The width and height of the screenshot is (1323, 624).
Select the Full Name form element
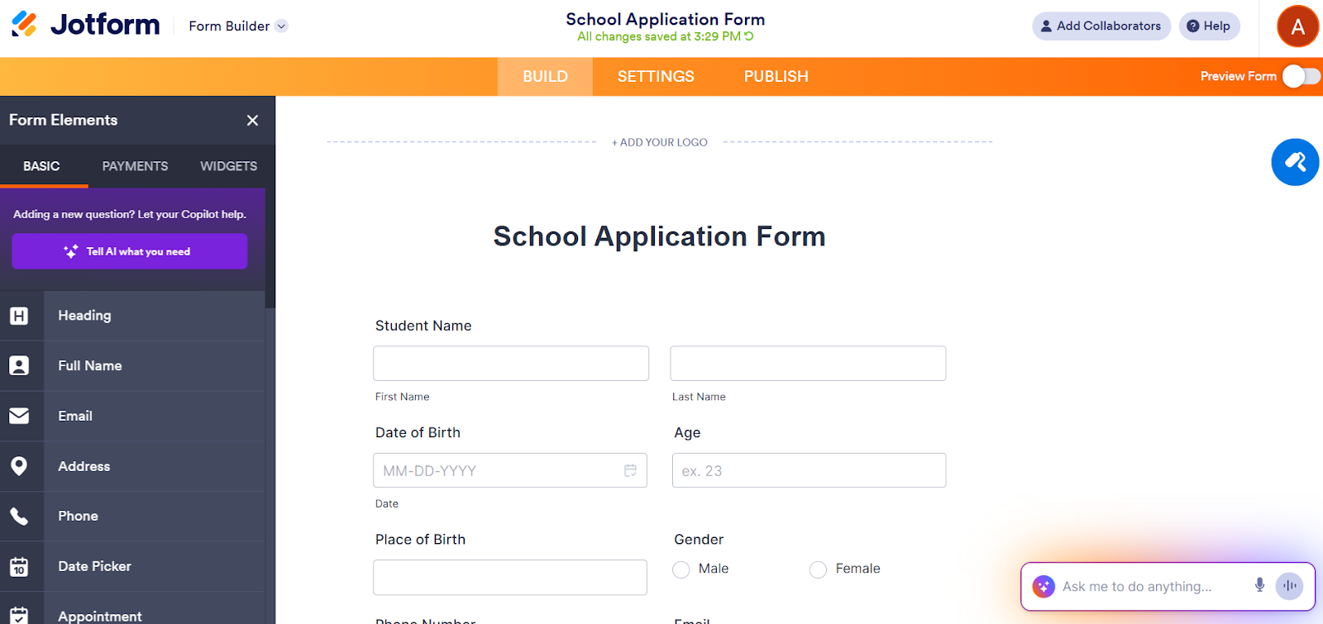(89, 365)
